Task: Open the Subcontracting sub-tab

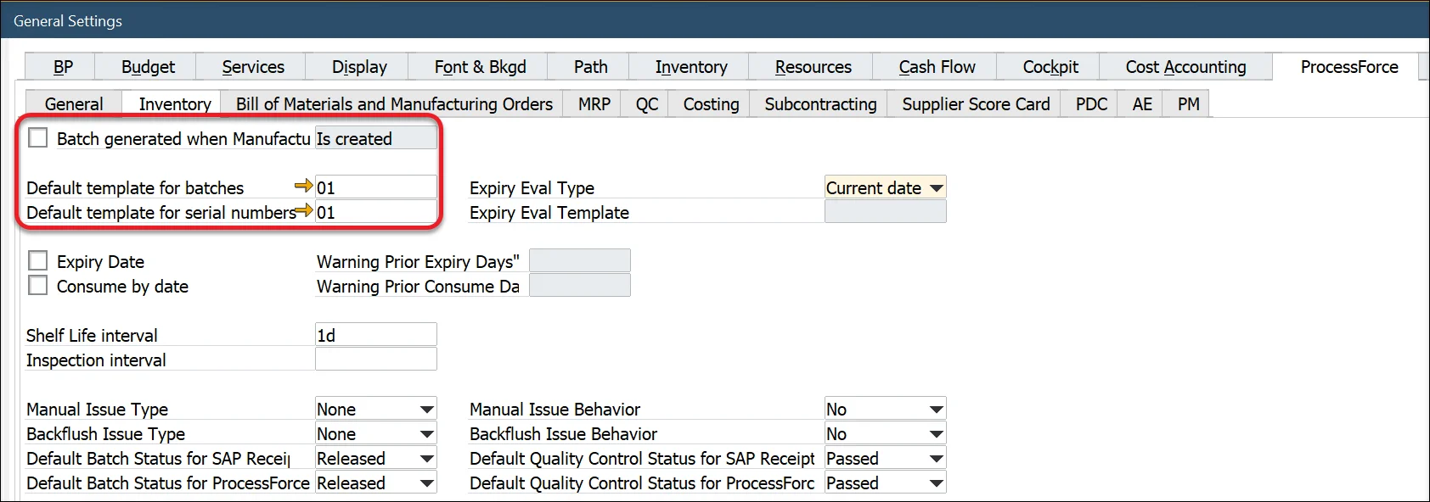Action: pyautogui.click(x=820, y=103)
